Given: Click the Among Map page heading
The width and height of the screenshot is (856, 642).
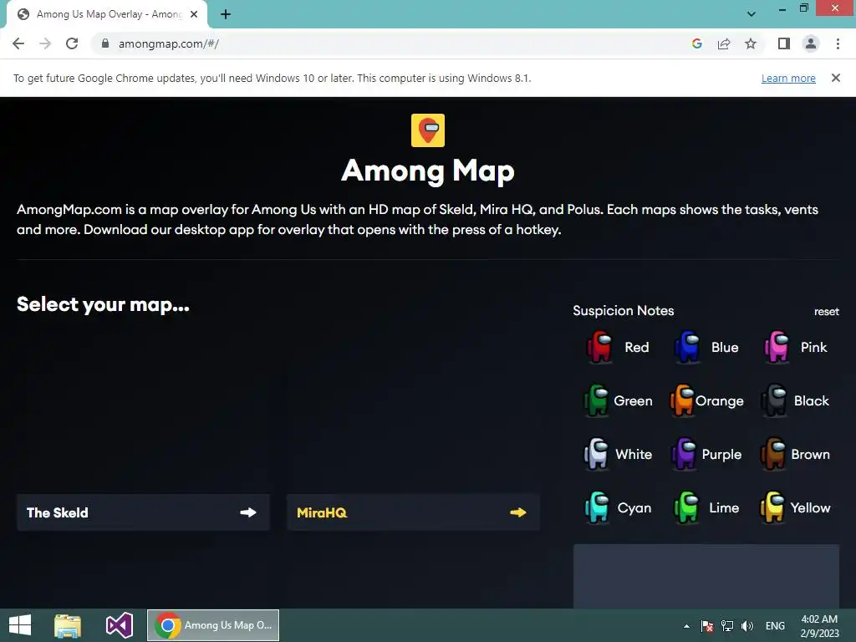Looking at the screenshot, I should [427, 171].
